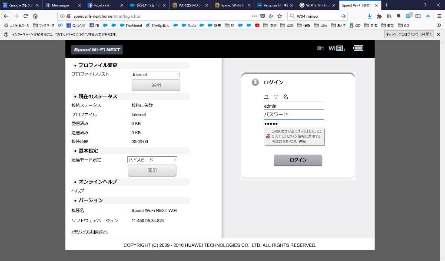Switch to the W04はSIMフリー tab
The height and width of the screenshot is (261, 445).
point(191,5)
